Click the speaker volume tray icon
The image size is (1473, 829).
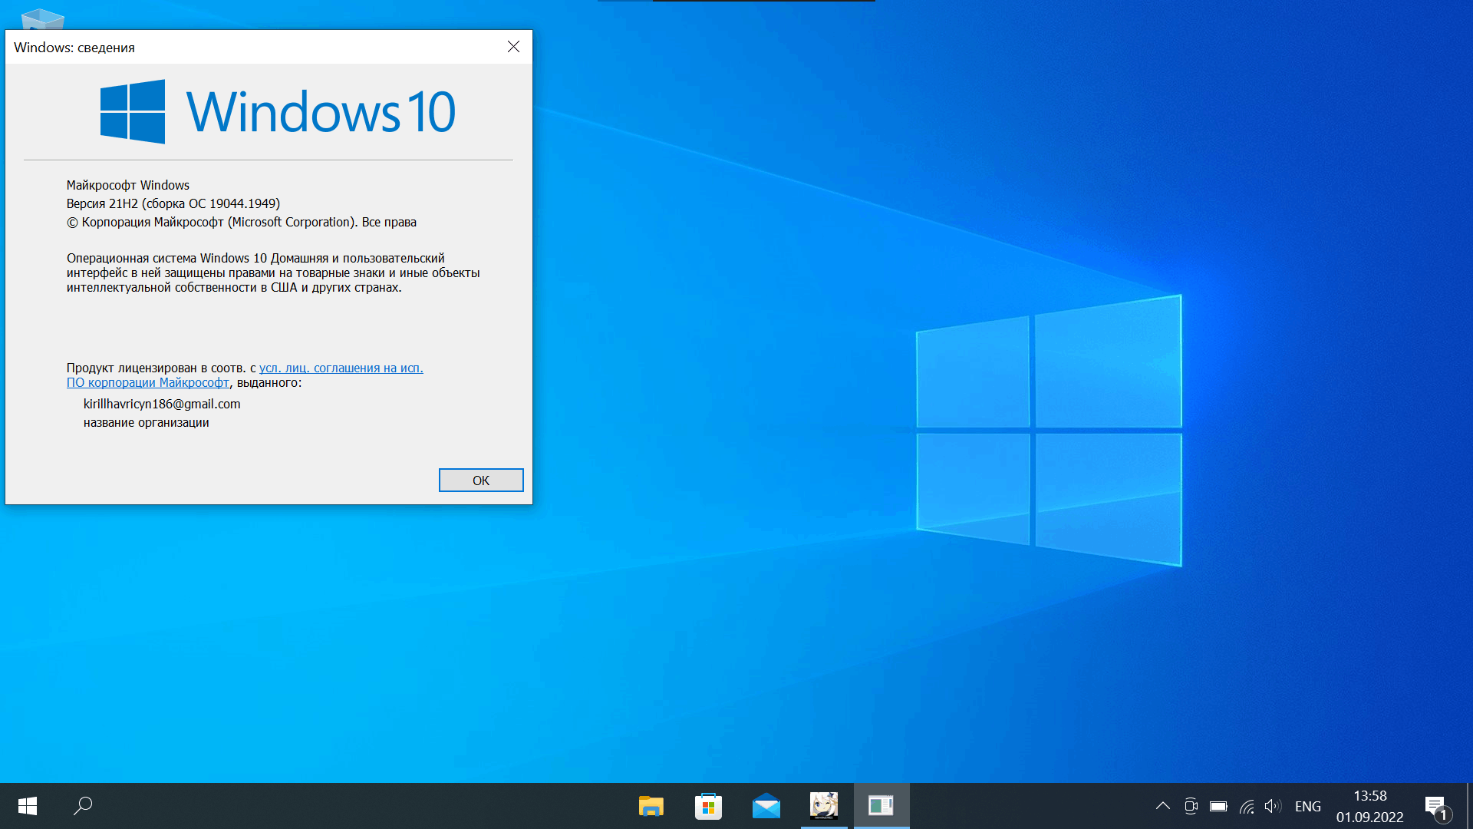(1273, 806)
